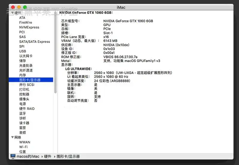
Task: Click the LG ULTRAWIDE display heading
Action: (78, 69)
